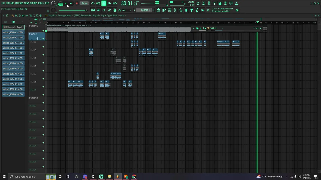The height and width of the screenshot is (180, 321).
Task: Open the FILE menu
Action: 3,3
